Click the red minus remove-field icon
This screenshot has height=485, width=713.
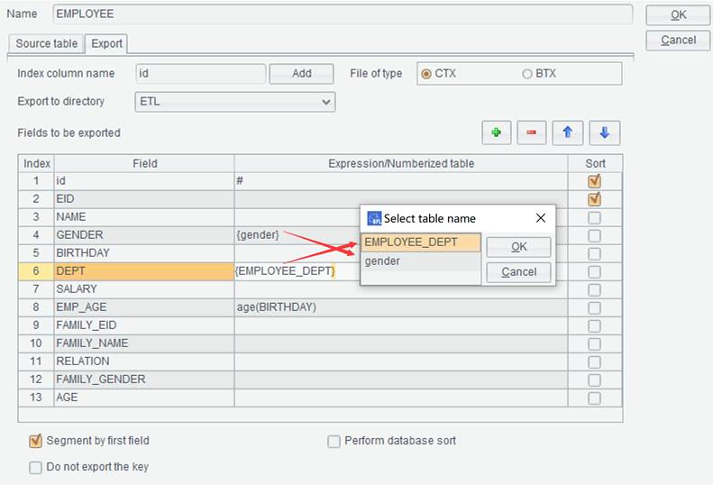click(531, 133)
